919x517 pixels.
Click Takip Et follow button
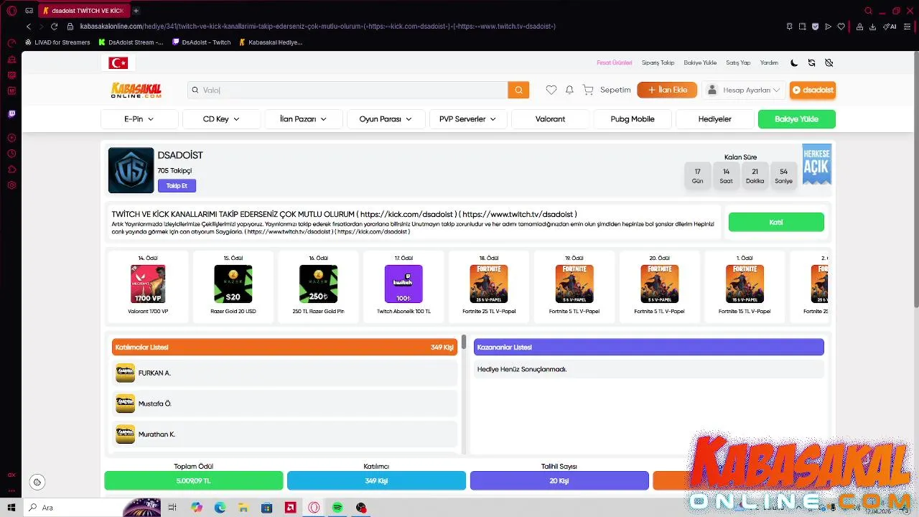[177, 186]
